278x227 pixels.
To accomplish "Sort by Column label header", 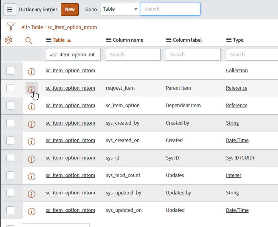I will (x=187, y=40).
